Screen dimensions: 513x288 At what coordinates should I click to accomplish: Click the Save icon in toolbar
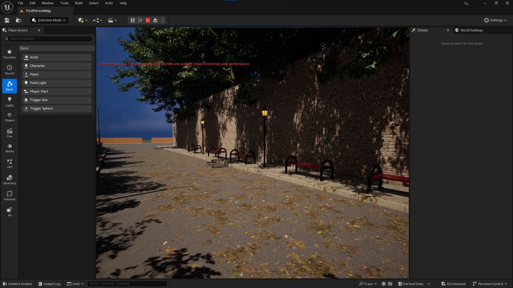pyautogui.click(x=7, y=20)
